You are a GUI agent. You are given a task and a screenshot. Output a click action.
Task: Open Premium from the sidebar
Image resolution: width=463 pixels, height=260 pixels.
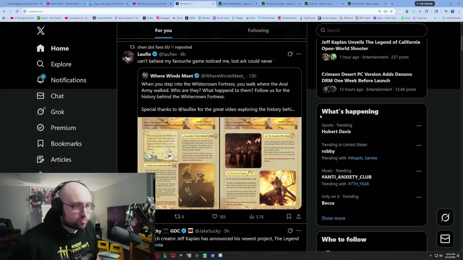click(x=56, y=127)
